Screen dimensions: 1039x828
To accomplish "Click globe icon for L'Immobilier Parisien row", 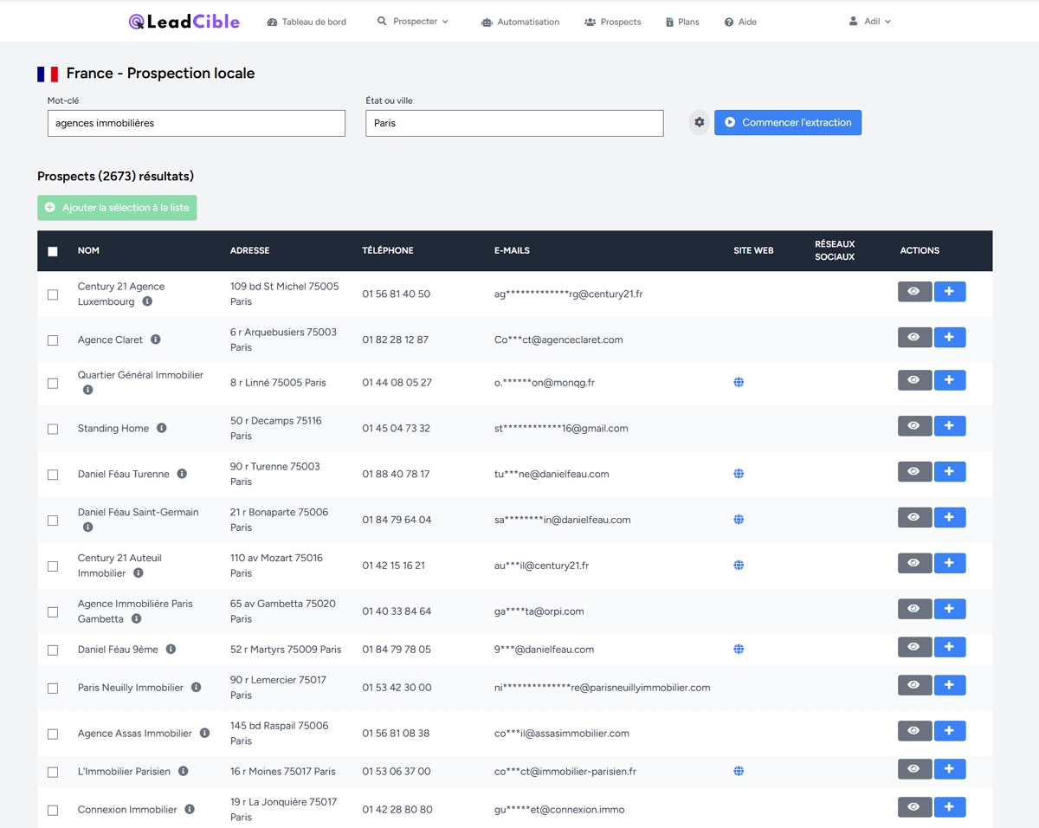I will (739, 771).
